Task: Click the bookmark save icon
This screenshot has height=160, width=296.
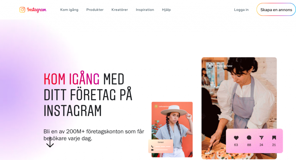Action: click(x=274, y=138)
